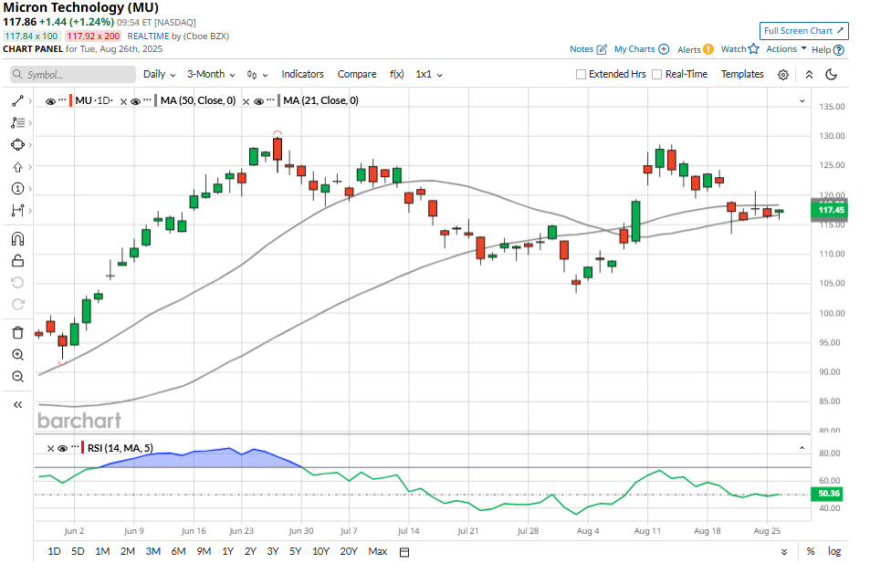Collapse the main chart legend chevron
Screen dimensions: 870x584
point(802,101)
